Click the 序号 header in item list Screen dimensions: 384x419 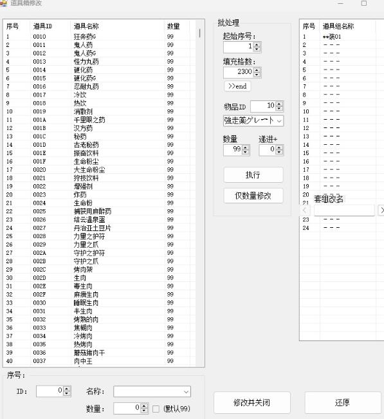[x=17, y=26]
